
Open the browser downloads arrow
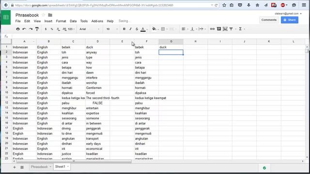pyautogui.click(x=248, y=5)
